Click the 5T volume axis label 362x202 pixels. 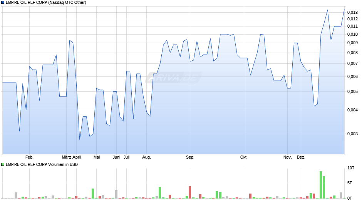pos(350,183)
